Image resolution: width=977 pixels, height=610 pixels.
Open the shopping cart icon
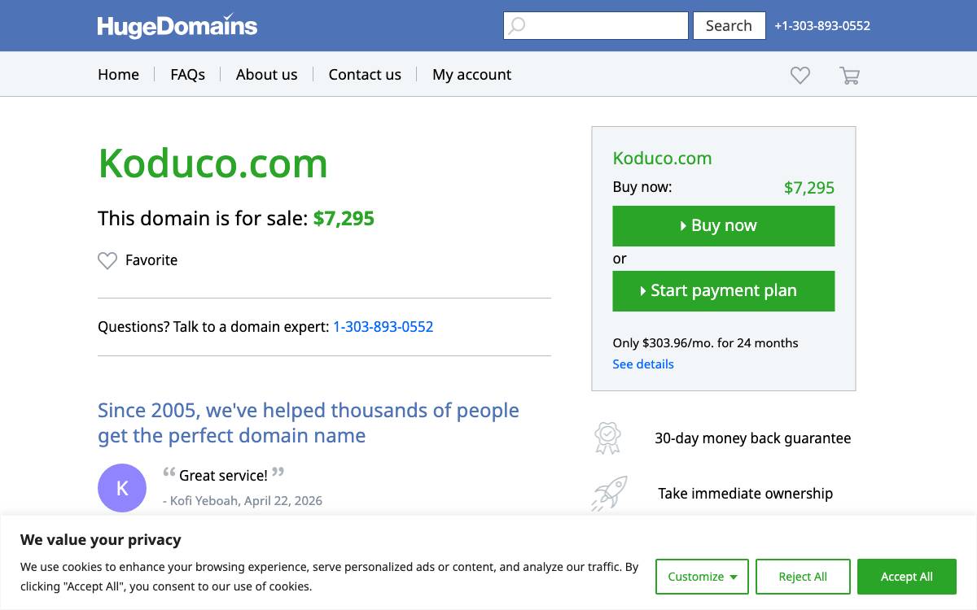(x=849, y=75)
